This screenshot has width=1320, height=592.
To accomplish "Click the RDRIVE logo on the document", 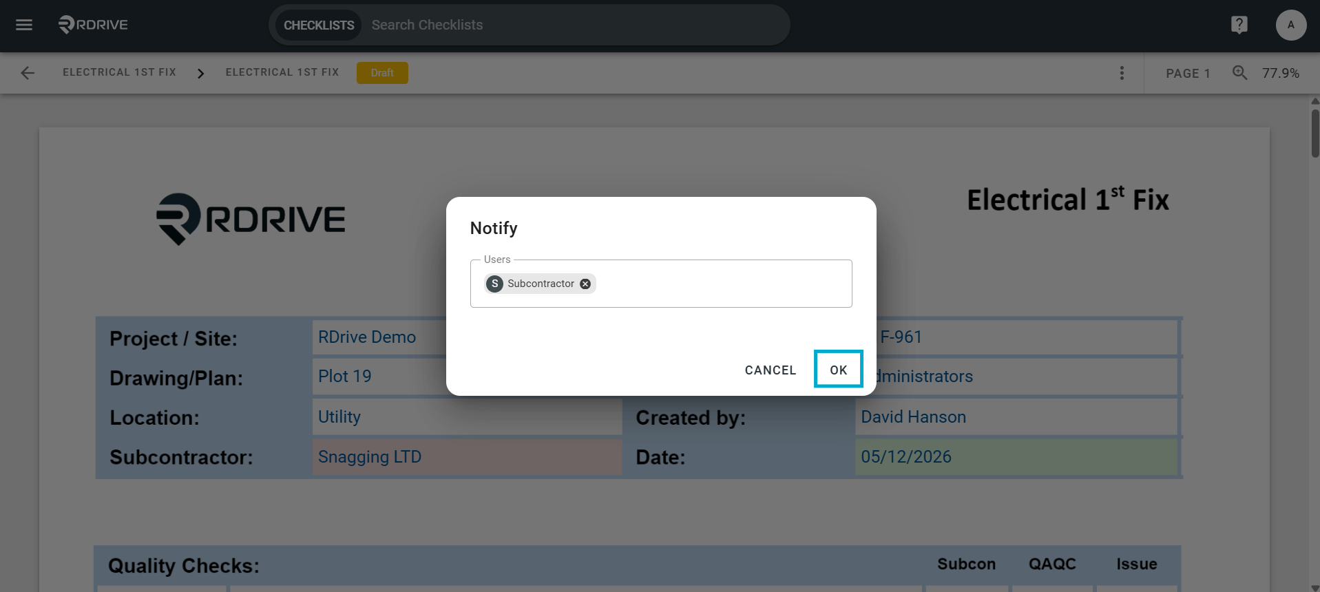I will (x=251, y=219).
